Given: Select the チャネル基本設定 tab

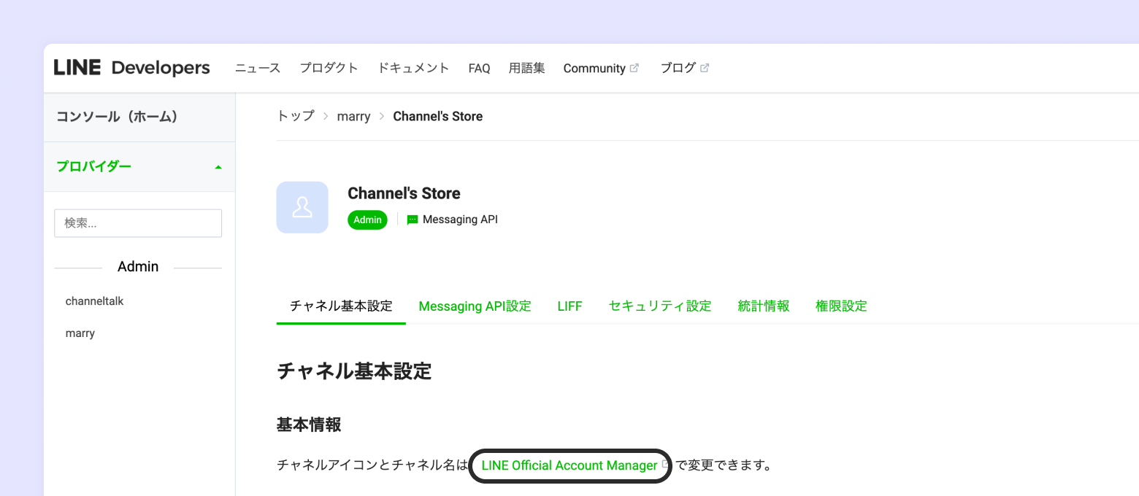Looking at the screenshot, I should pyautogui.click(x=341, y=306).
